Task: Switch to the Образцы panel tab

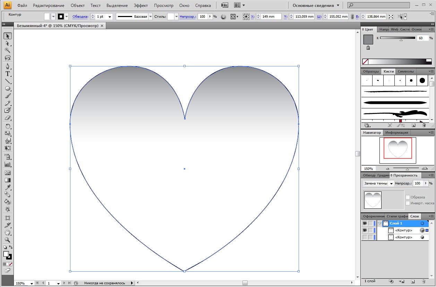Action: (370, 71)
